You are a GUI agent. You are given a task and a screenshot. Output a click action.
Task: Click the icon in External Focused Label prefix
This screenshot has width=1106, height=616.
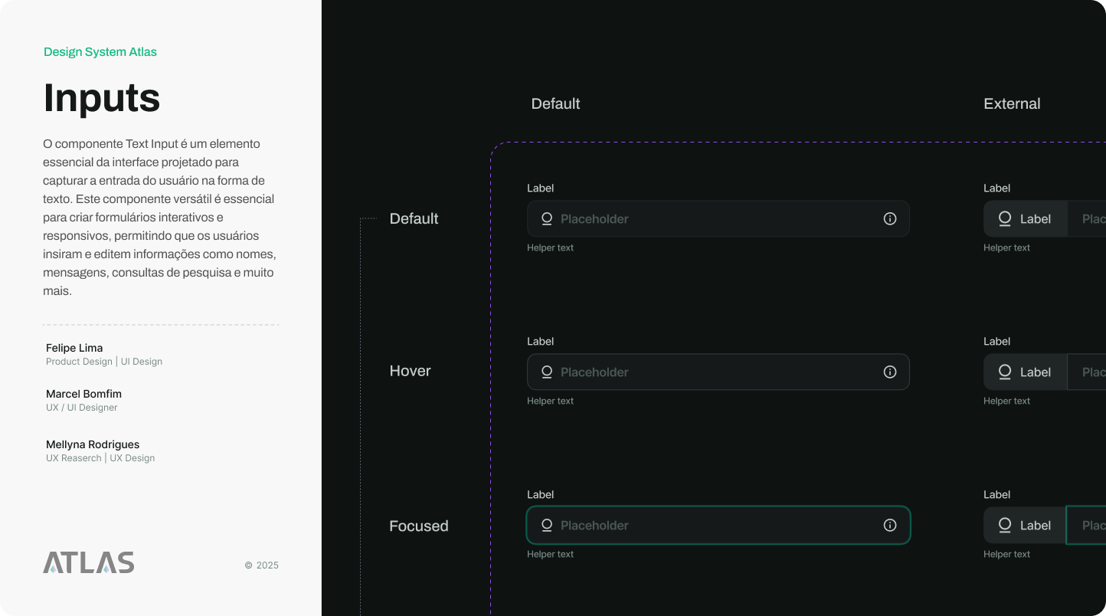pyautogui.click(x=1005, y=525)
